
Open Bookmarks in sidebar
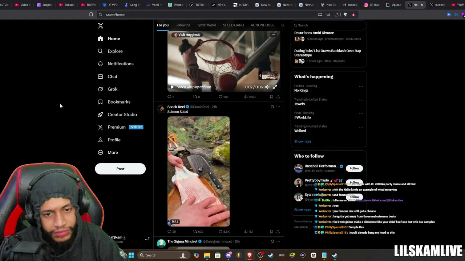[114, 102]
